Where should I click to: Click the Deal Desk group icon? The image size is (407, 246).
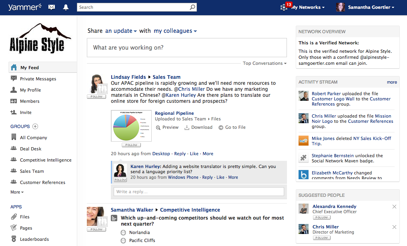14,148
